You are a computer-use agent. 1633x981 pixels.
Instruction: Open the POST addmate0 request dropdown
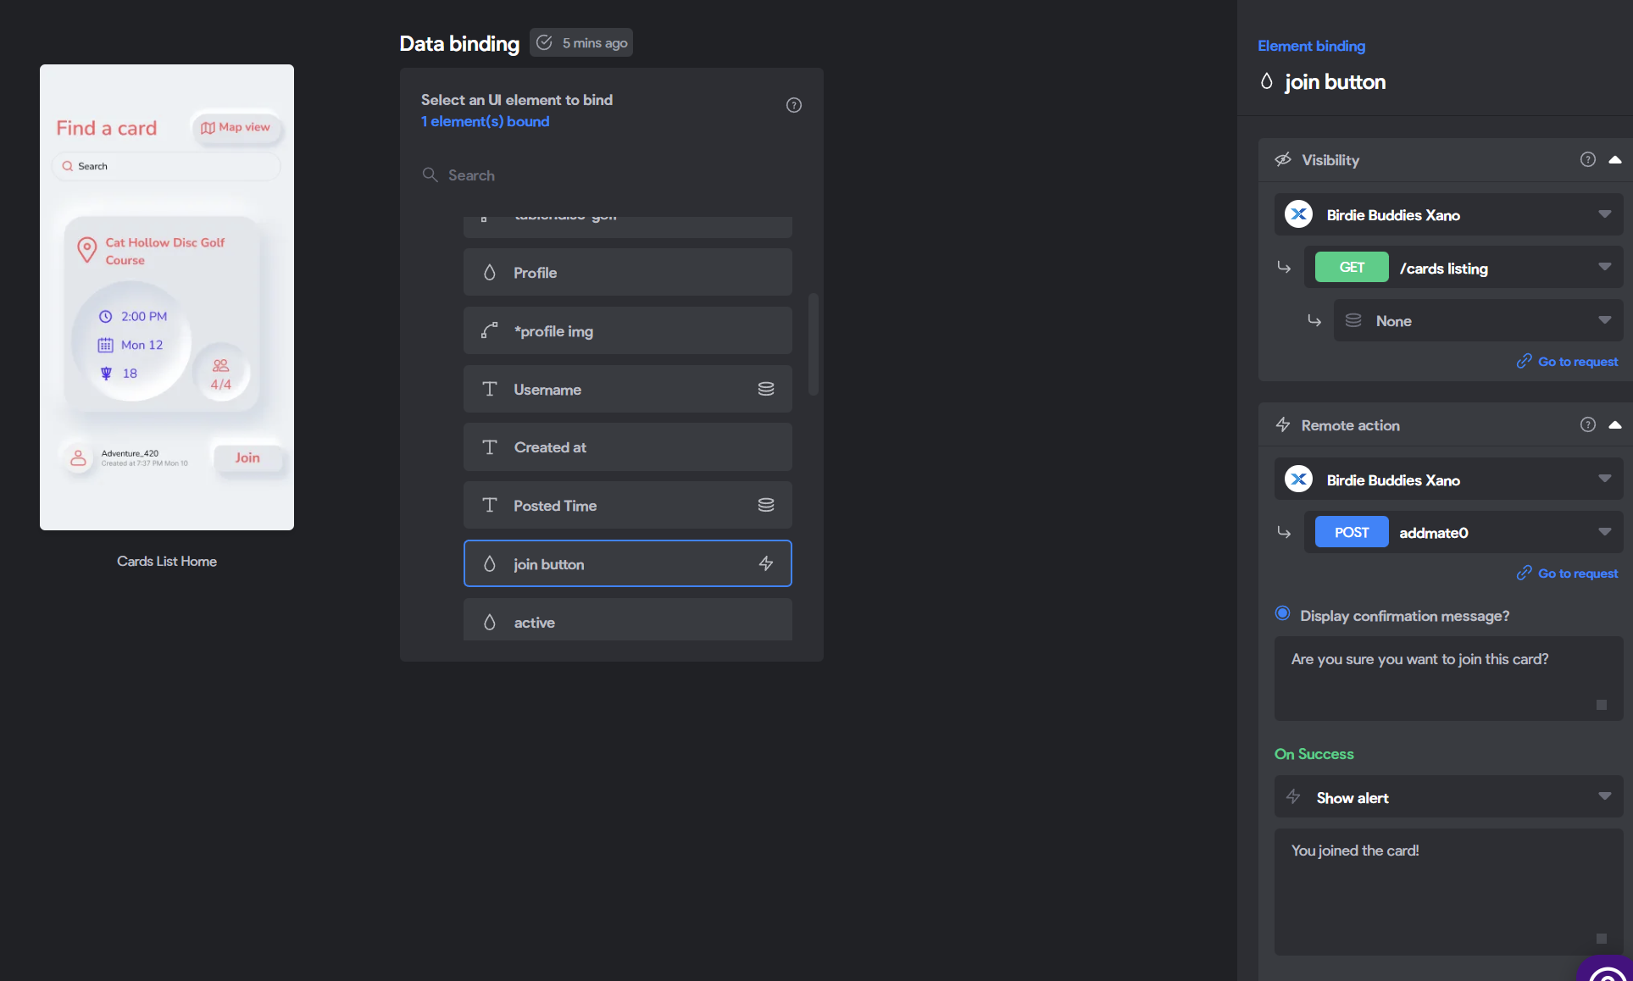1464,532
